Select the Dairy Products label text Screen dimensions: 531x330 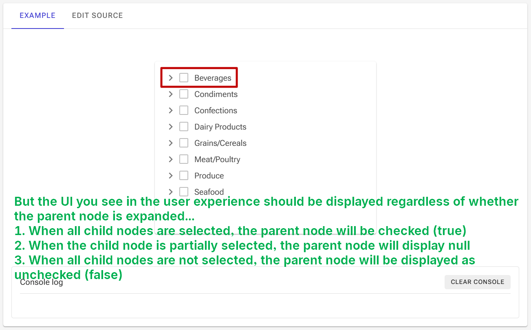[x=220, y=127]
